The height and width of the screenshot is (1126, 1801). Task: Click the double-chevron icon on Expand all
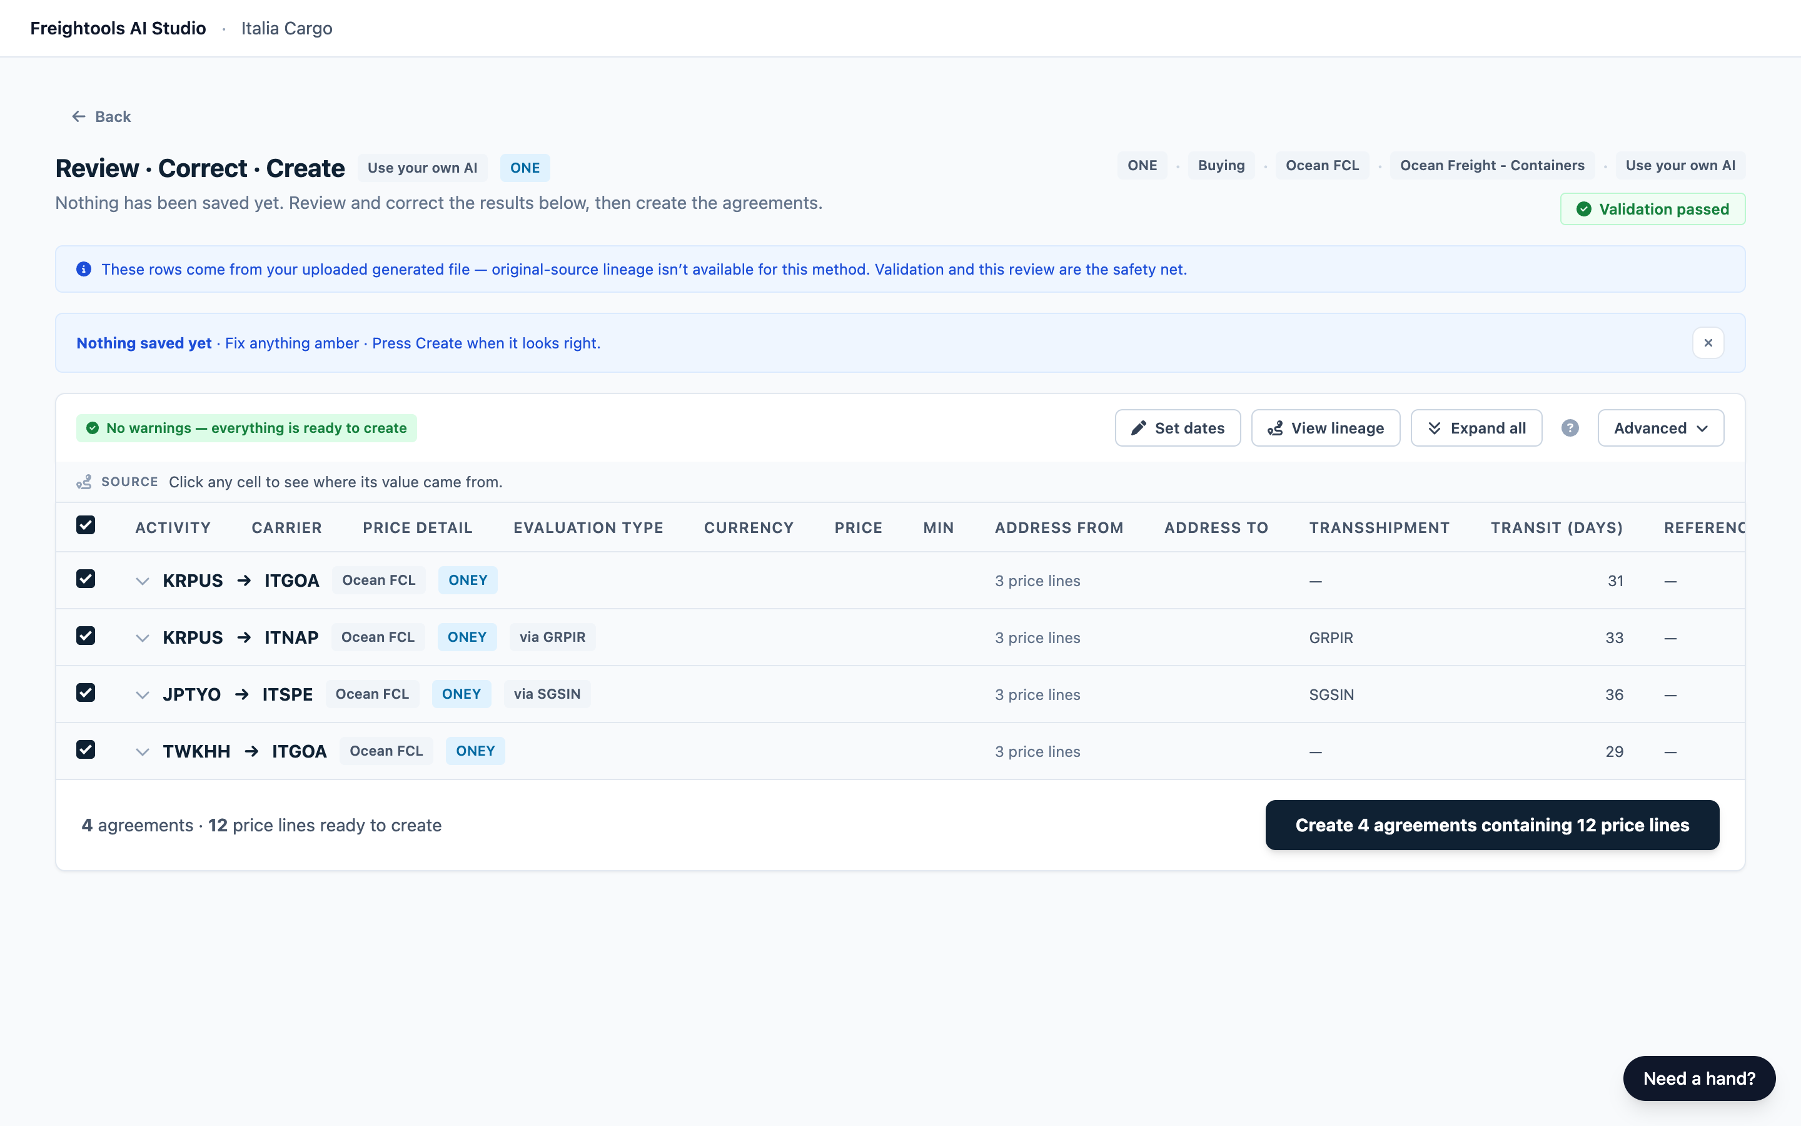(1434, 427)
